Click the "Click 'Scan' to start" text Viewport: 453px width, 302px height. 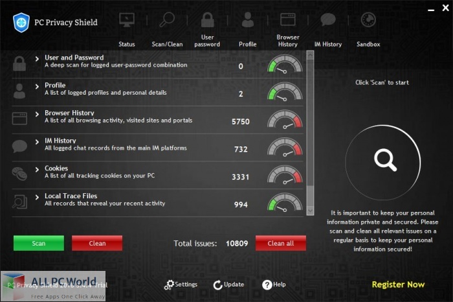(382, 82)
